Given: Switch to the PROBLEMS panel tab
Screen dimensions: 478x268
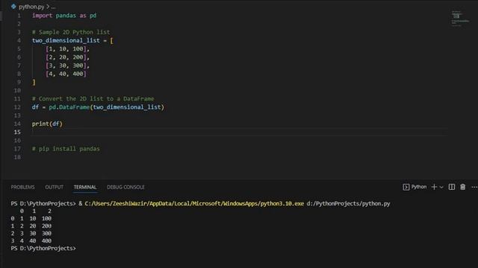Looking at the screenshot, I should pyautogui.click(x=23, y=187).
